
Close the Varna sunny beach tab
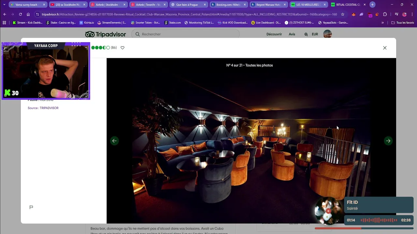44,5
